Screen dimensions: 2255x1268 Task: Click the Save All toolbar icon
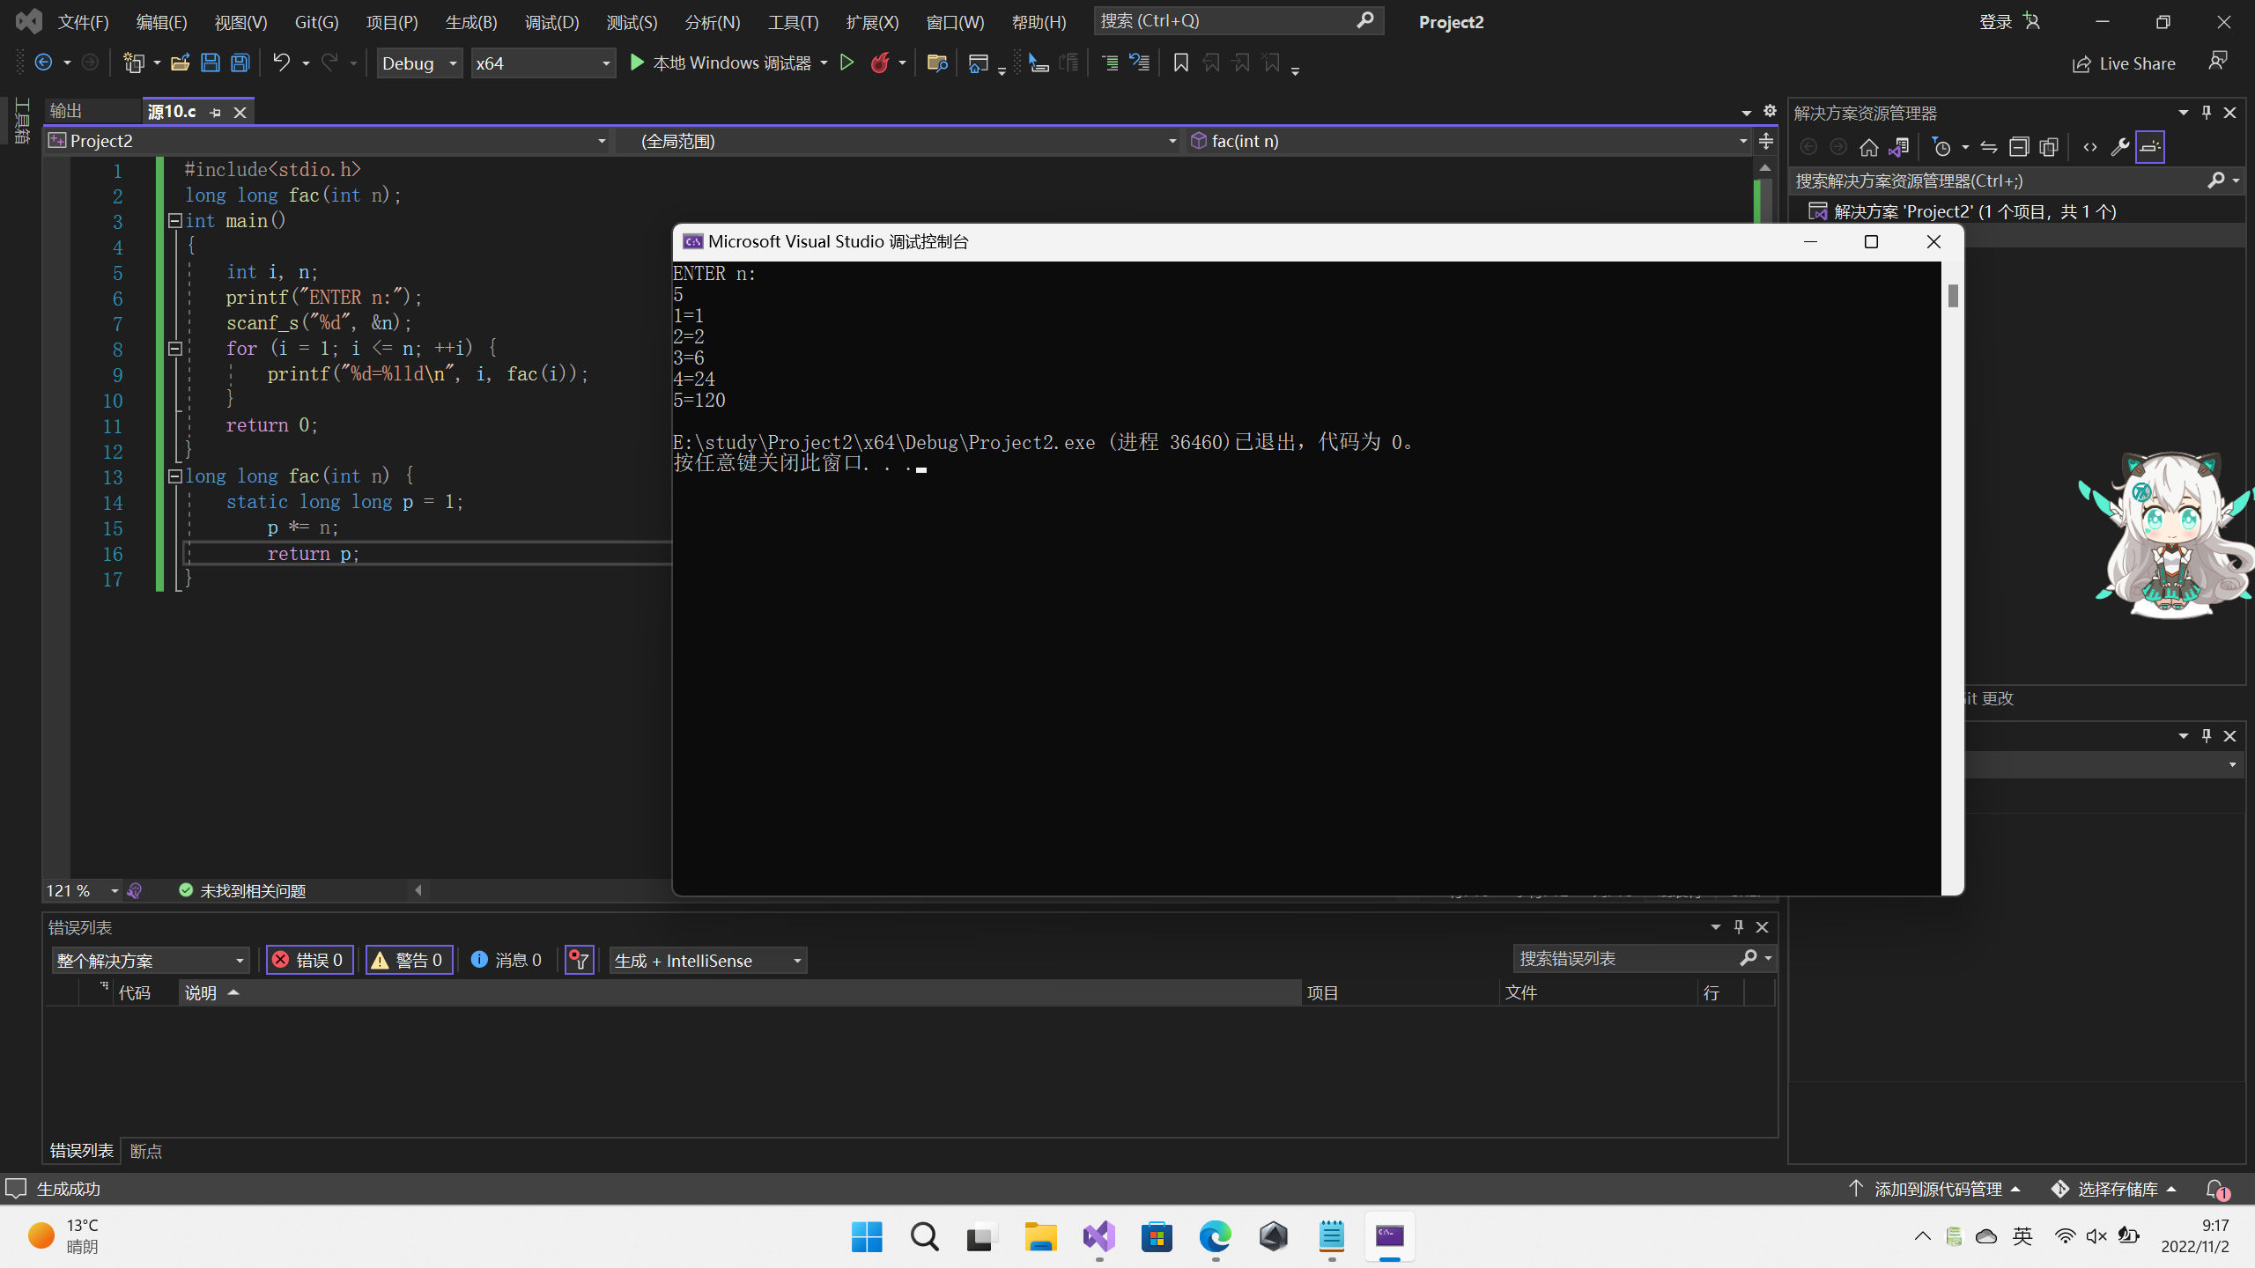pyautogui.click(x=240, y=63)
